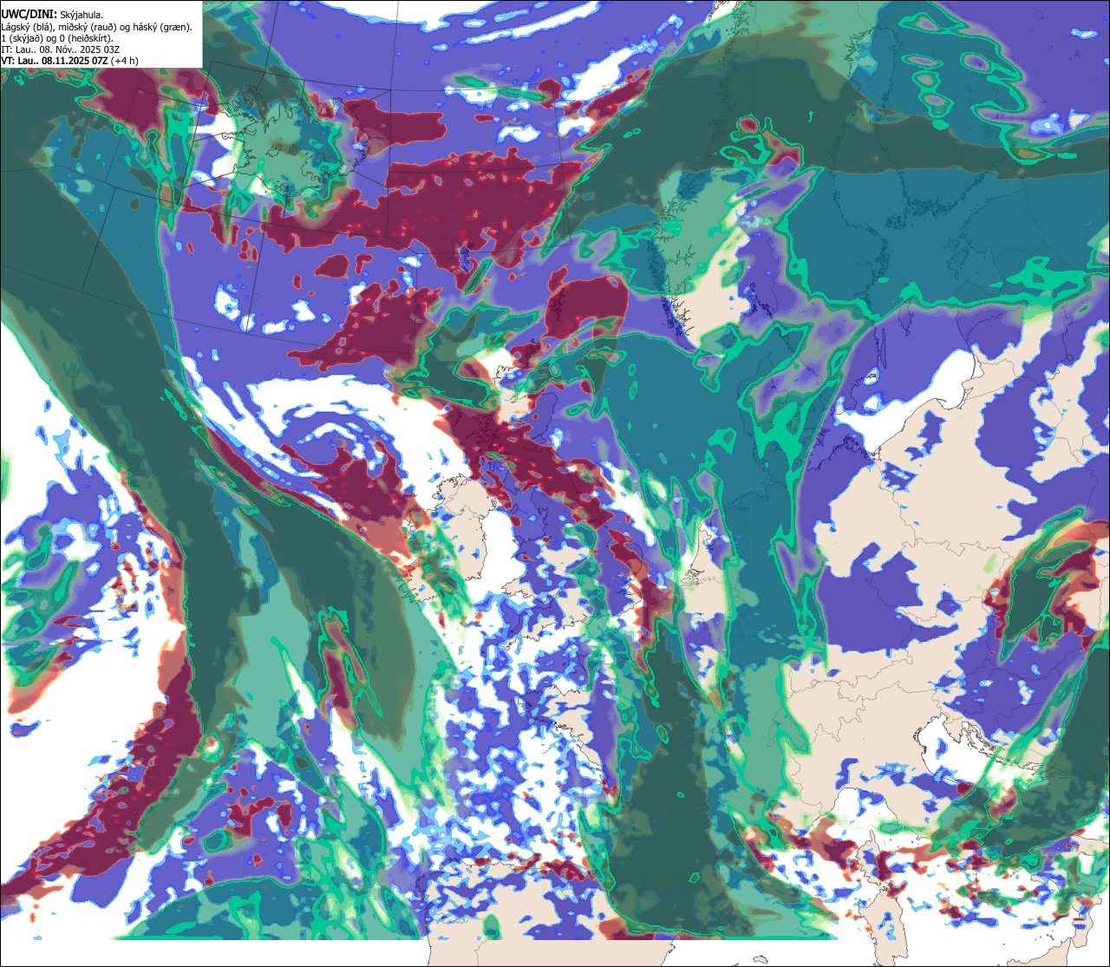Click the 'UWC/DINI: Skýjahula.' title line
Image resolution: width=1110 pixels, height=967 pixels.
[52, 14]
